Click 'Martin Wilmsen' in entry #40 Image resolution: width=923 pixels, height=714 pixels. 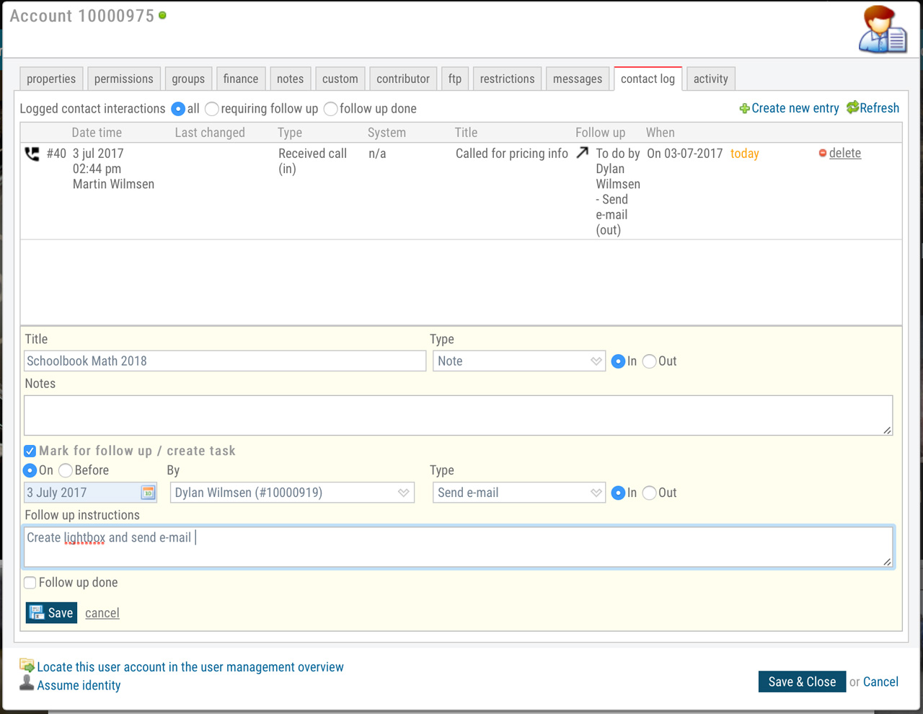[x=113, y=185]
